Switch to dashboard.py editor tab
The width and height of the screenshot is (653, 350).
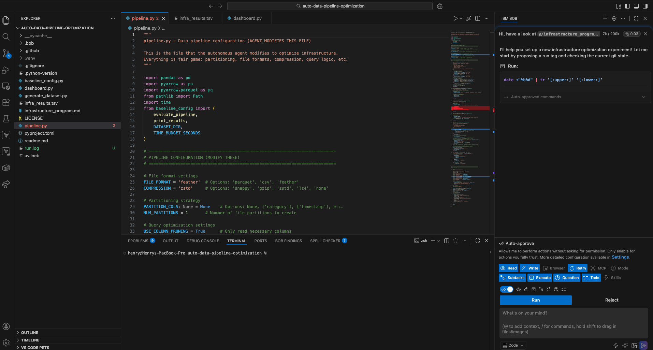pos(247,18)
